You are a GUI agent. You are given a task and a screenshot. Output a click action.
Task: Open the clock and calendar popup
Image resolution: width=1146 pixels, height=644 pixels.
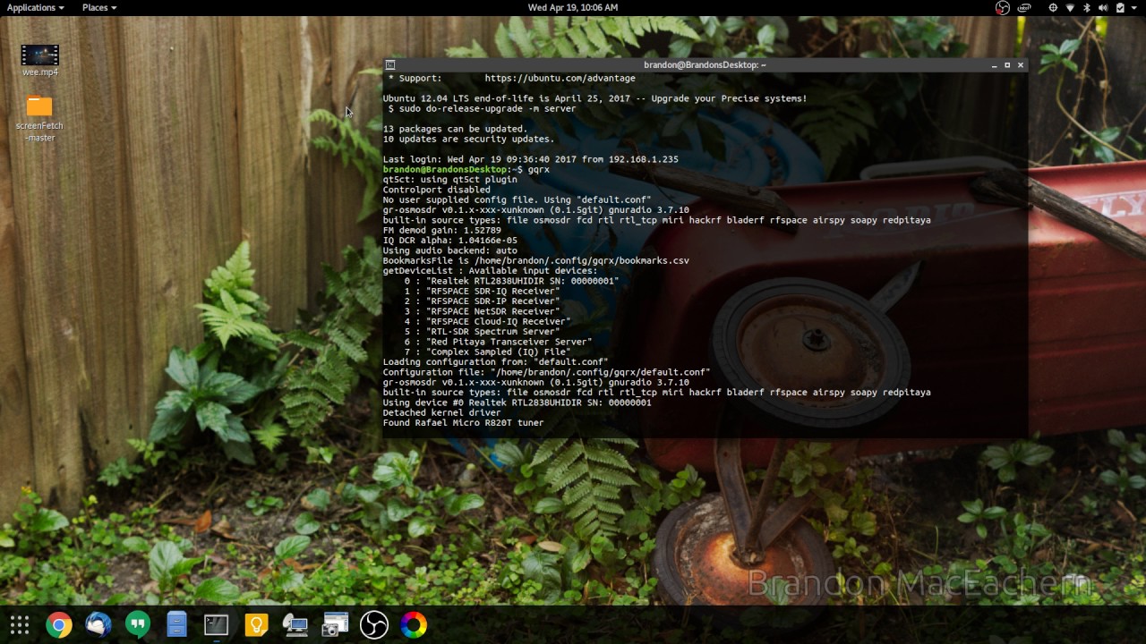pyautogui.click(x=573, y=7)
